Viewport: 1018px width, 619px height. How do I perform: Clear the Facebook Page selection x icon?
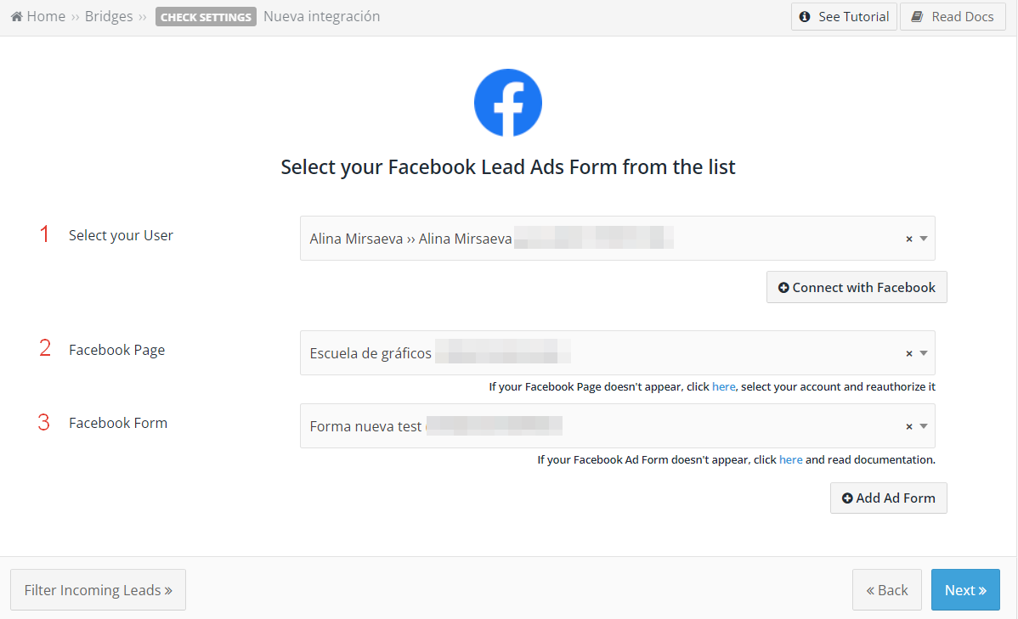coord(909,353)
